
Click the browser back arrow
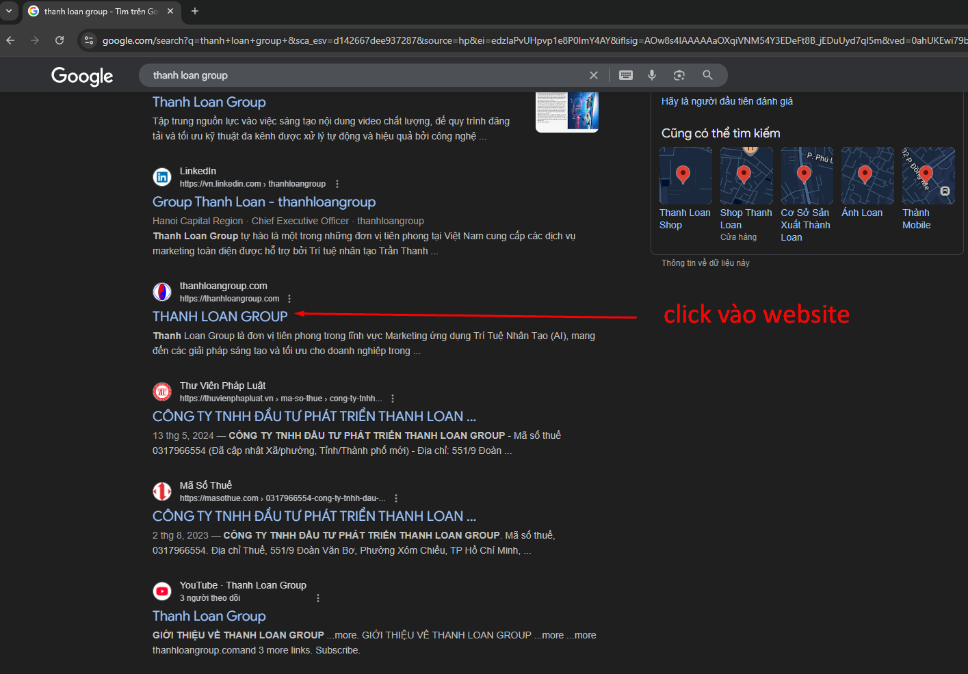(10, 40)
